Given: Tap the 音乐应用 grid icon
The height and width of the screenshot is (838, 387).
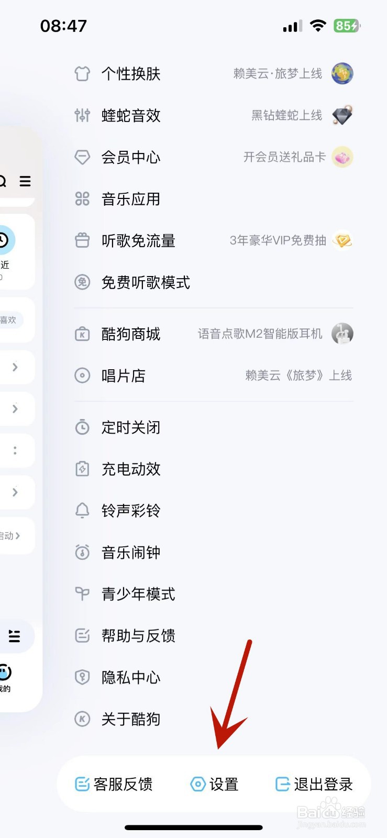Looking at the screenshot, I should click(82, 199).
